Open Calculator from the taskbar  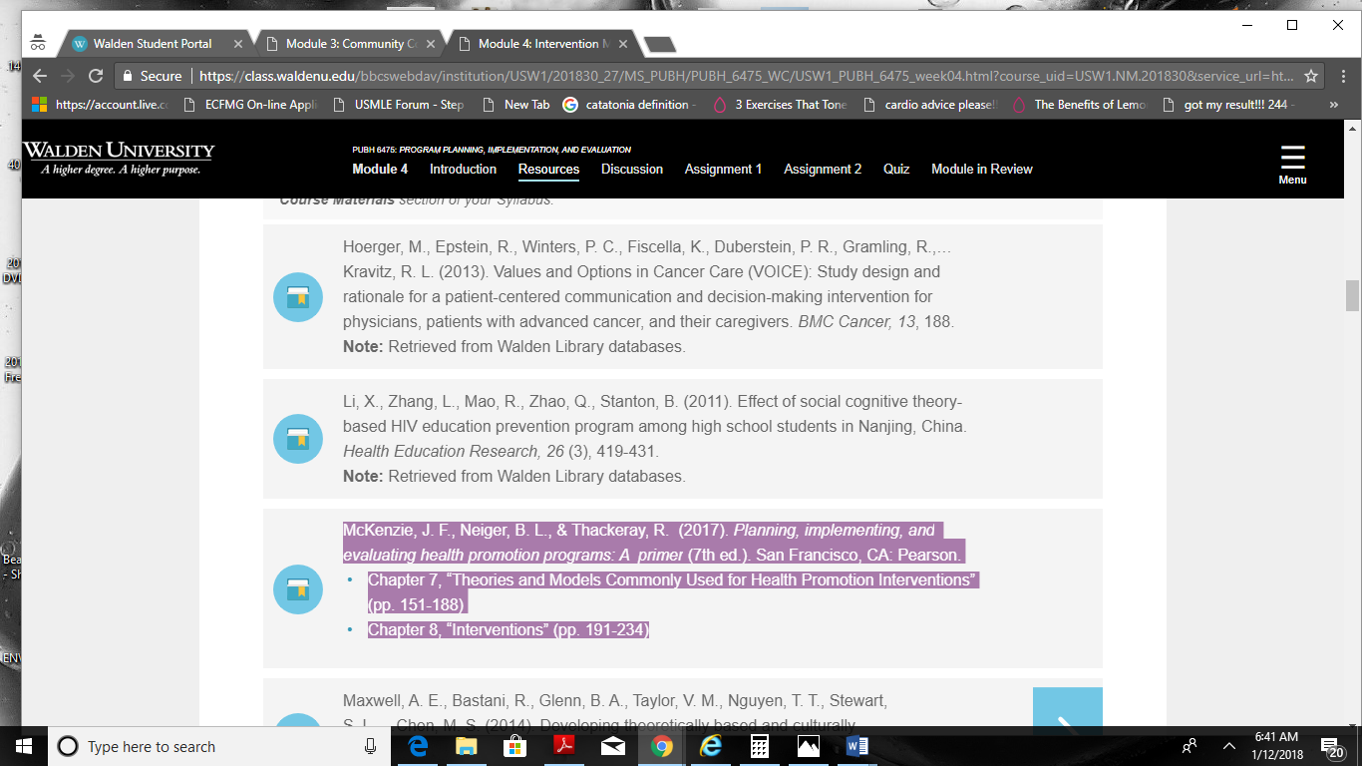(759, 746)
